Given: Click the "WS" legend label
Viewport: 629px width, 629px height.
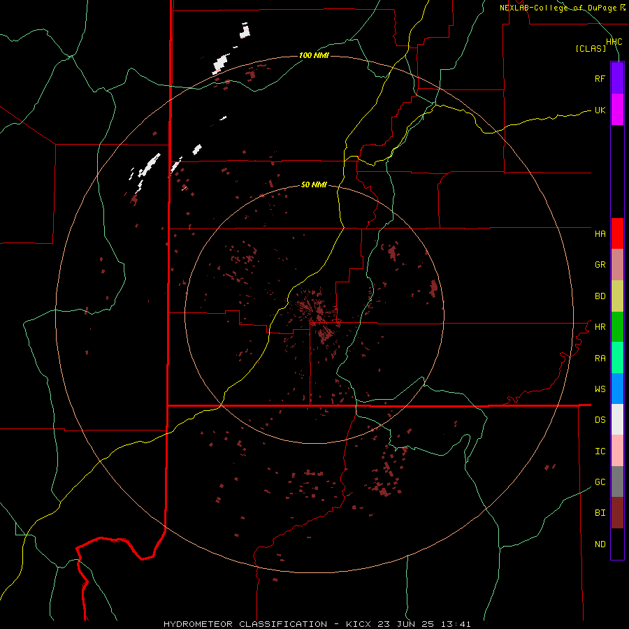Looking at the screenshot, I should (x=600, y=389).
